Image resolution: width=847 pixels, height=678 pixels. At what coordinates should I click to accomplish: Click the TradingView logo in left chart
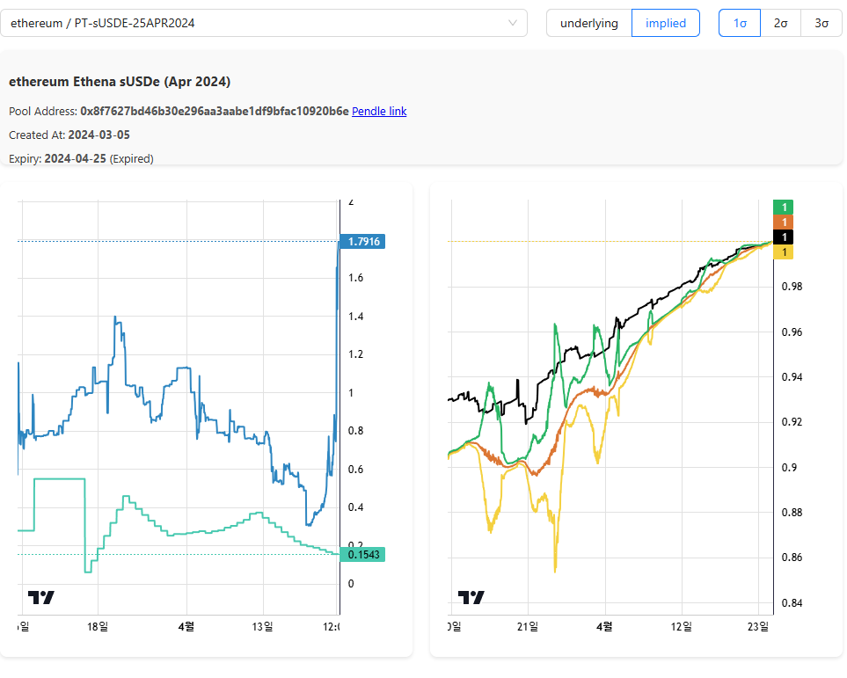point(41,597)
